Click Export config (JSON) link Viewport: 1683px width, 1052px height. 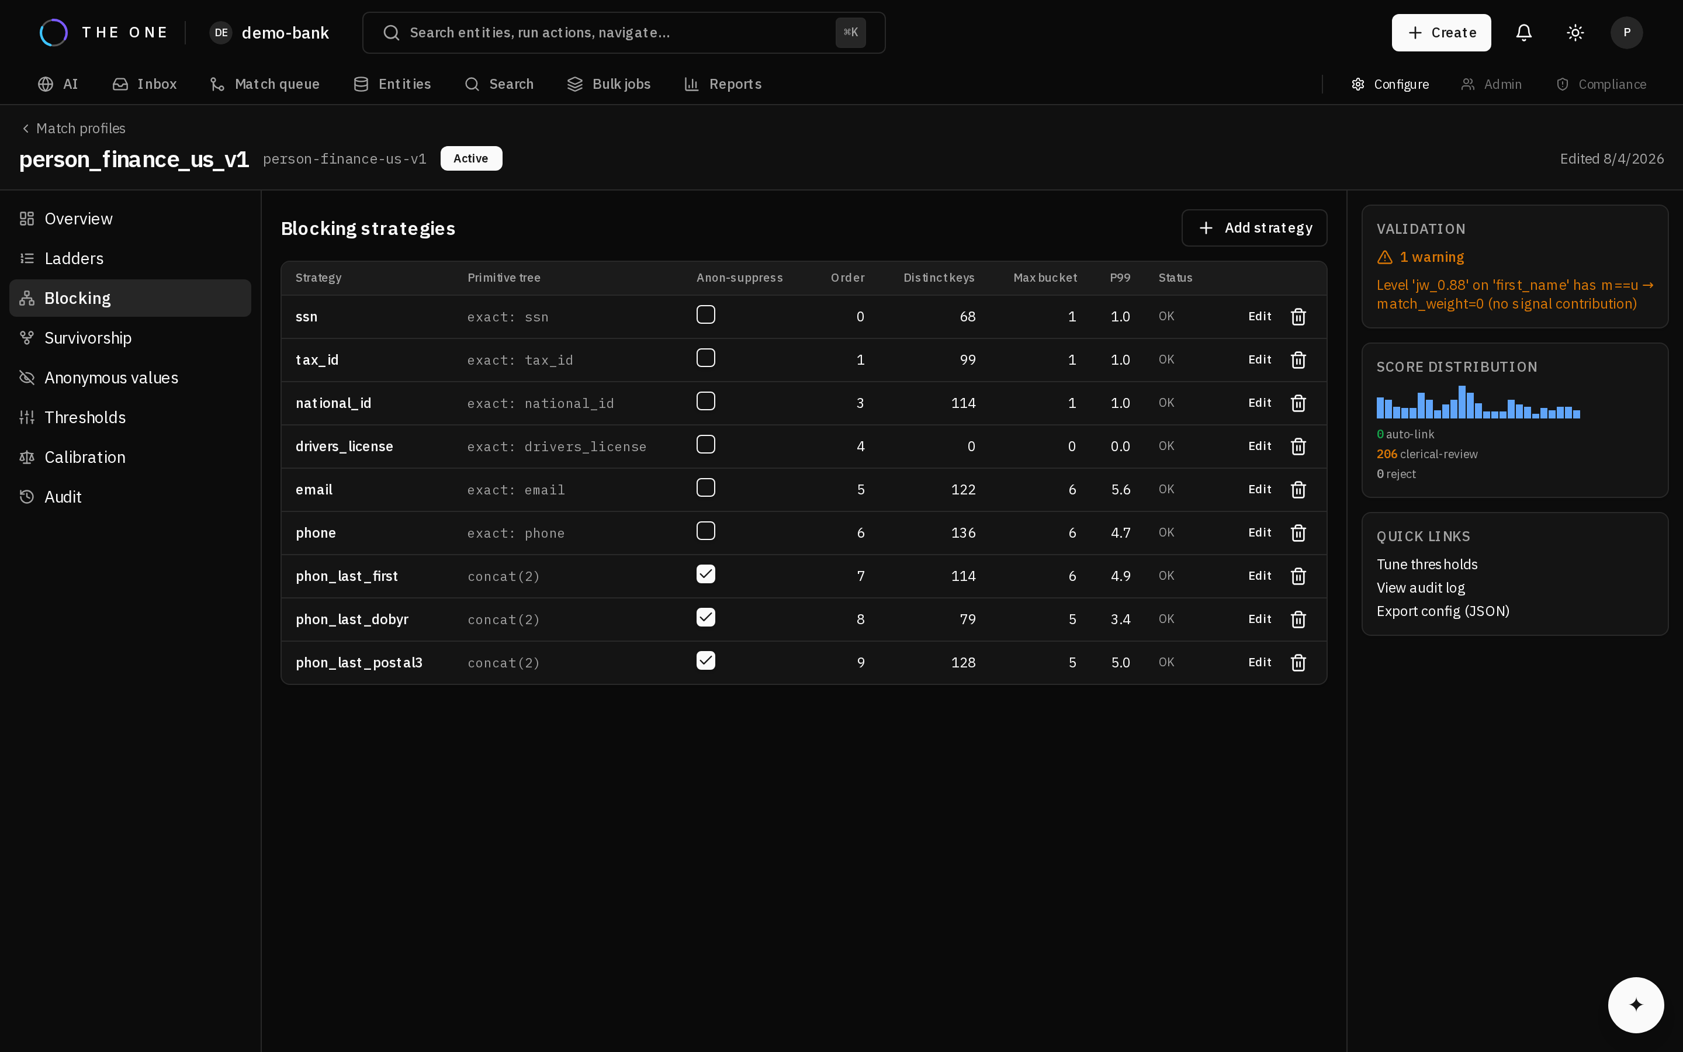coord(1443,611)
